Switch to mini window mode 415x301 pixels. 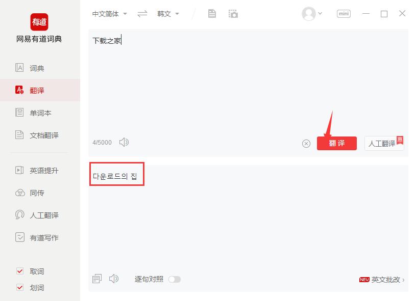tap(344, 14)
